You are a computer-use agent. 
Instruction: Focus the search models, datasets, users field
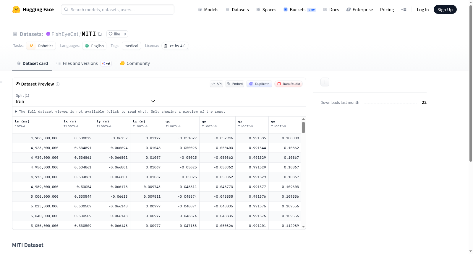click(118, 9)
